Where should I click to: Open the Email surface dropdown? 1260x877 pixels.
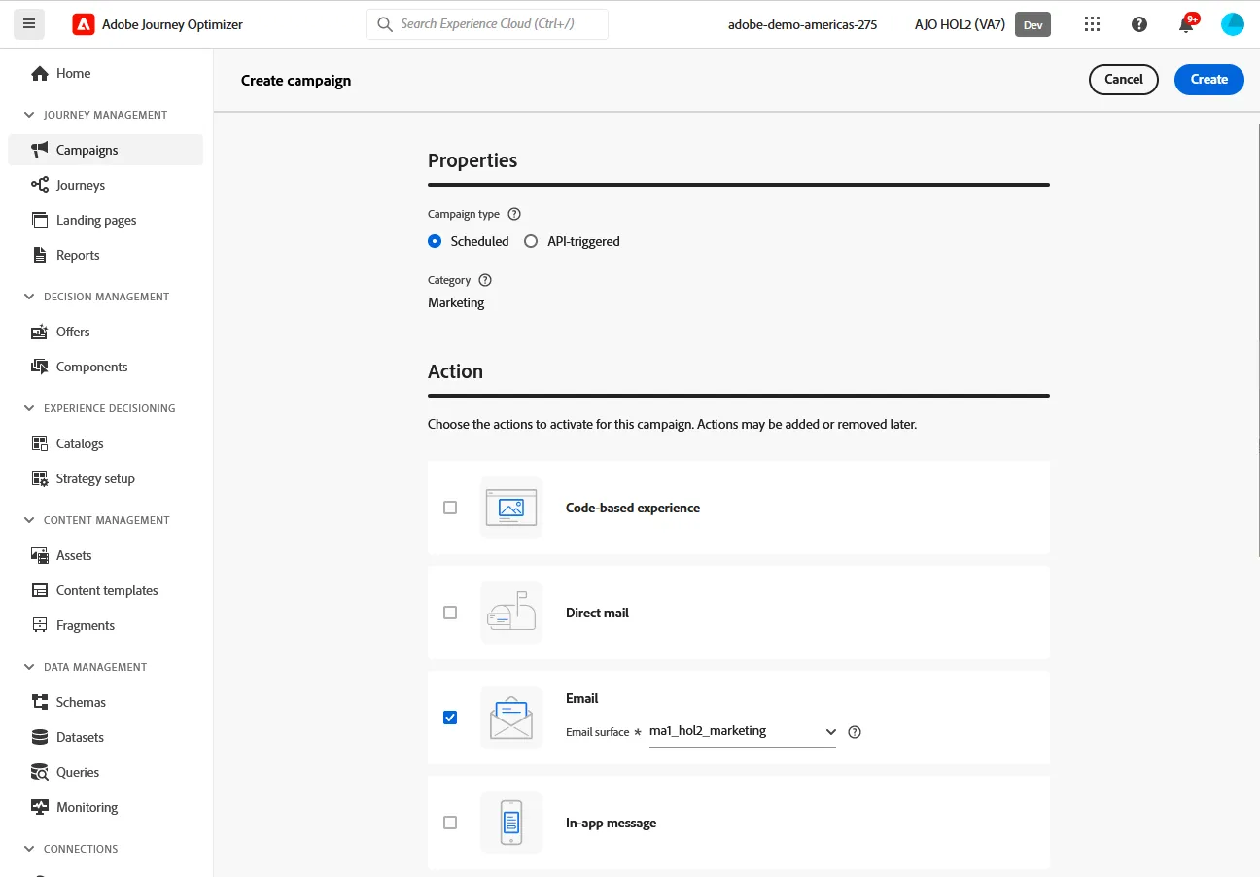pos(743,731)
